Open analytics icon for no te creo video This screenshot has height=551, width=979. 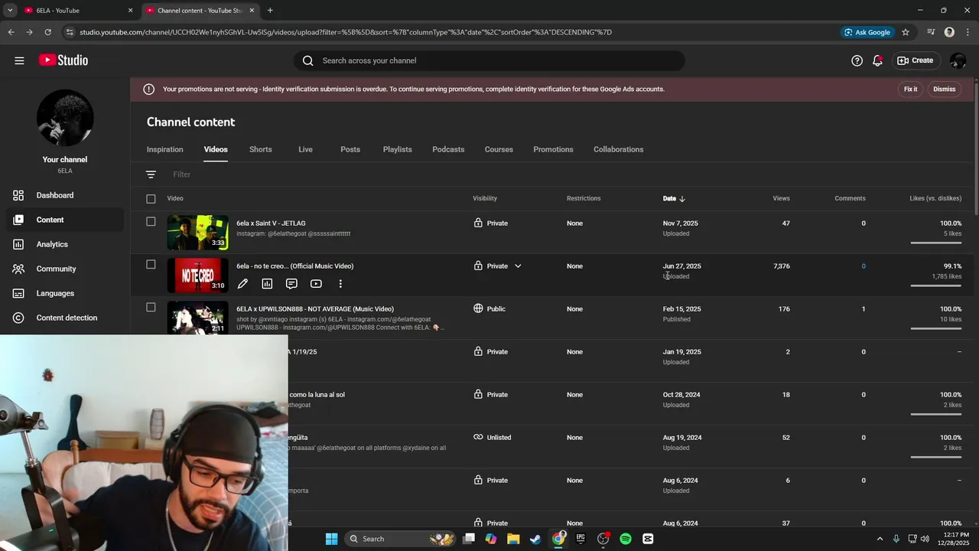[267, 284]
